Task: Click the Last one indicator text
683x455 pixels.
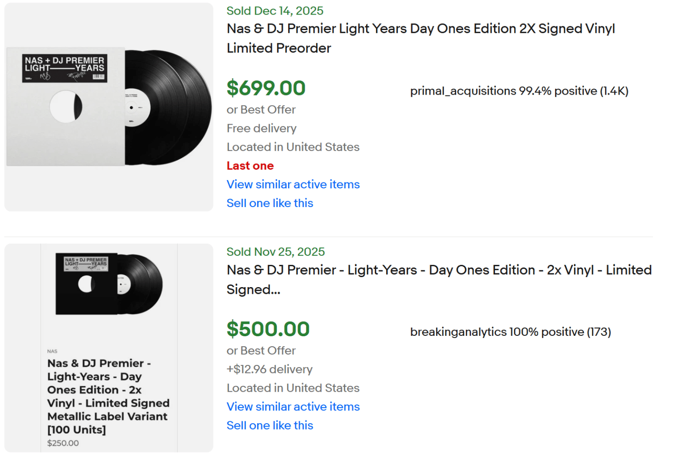Action: point(250,166)
